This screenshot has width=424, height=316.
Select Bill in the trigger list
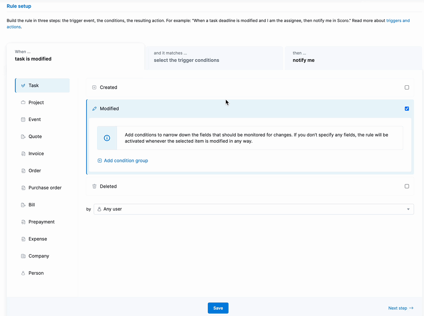point(42,205)
